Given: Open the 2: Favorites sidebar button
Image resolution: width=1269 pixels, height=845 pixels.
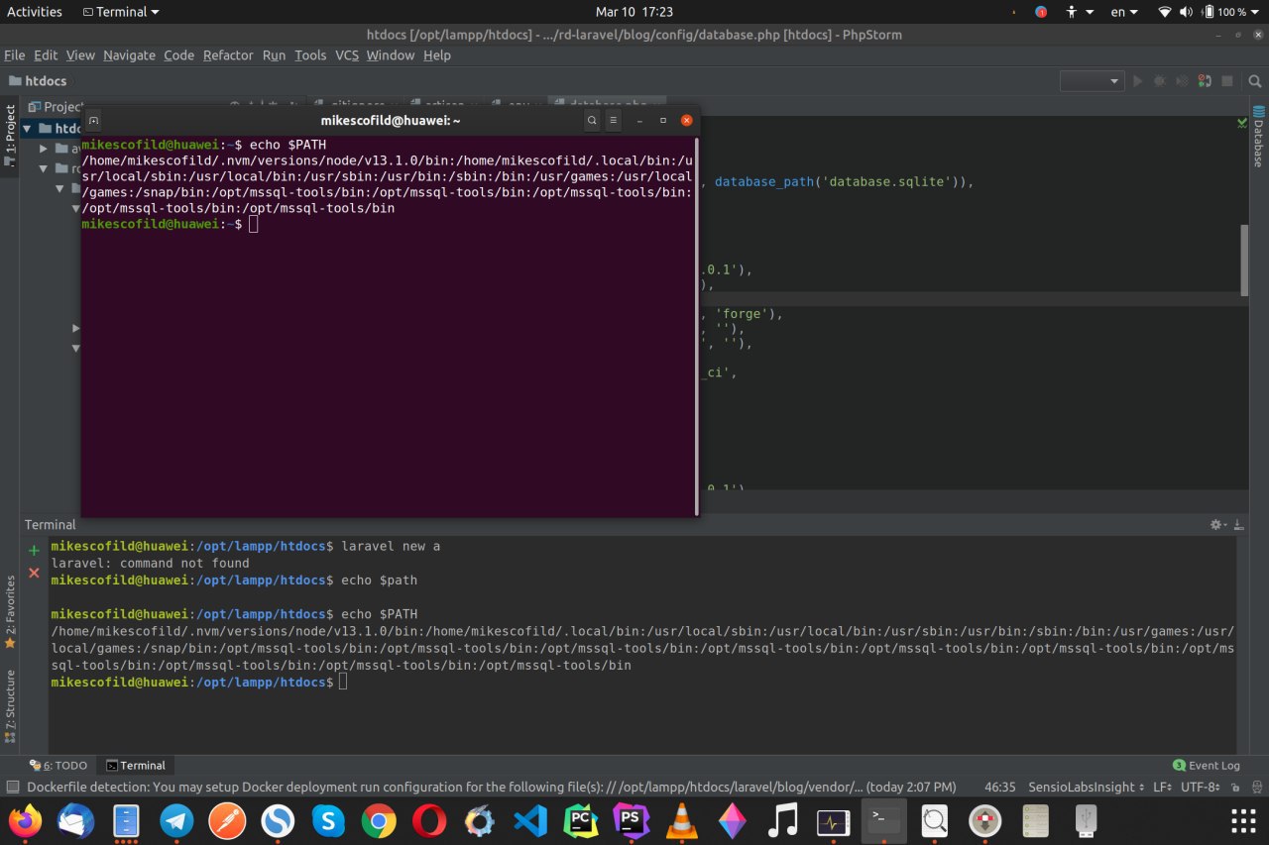Looking at the screenshot, I should tap(10, 611).
